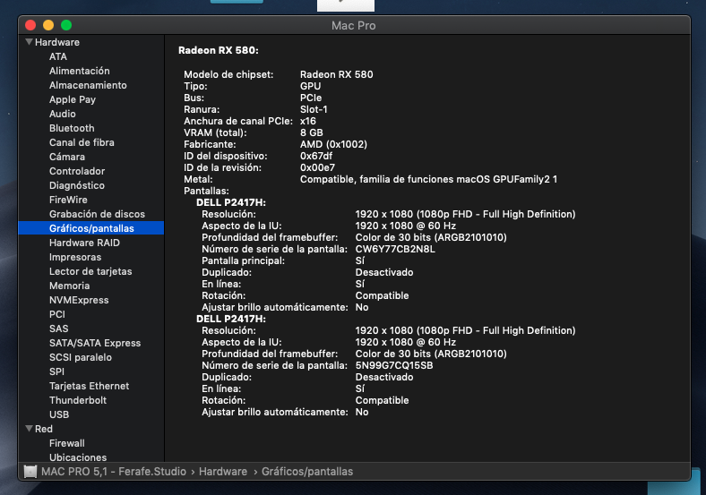
Task: Select Bluetooth in the sidebar
Action: 72,128
